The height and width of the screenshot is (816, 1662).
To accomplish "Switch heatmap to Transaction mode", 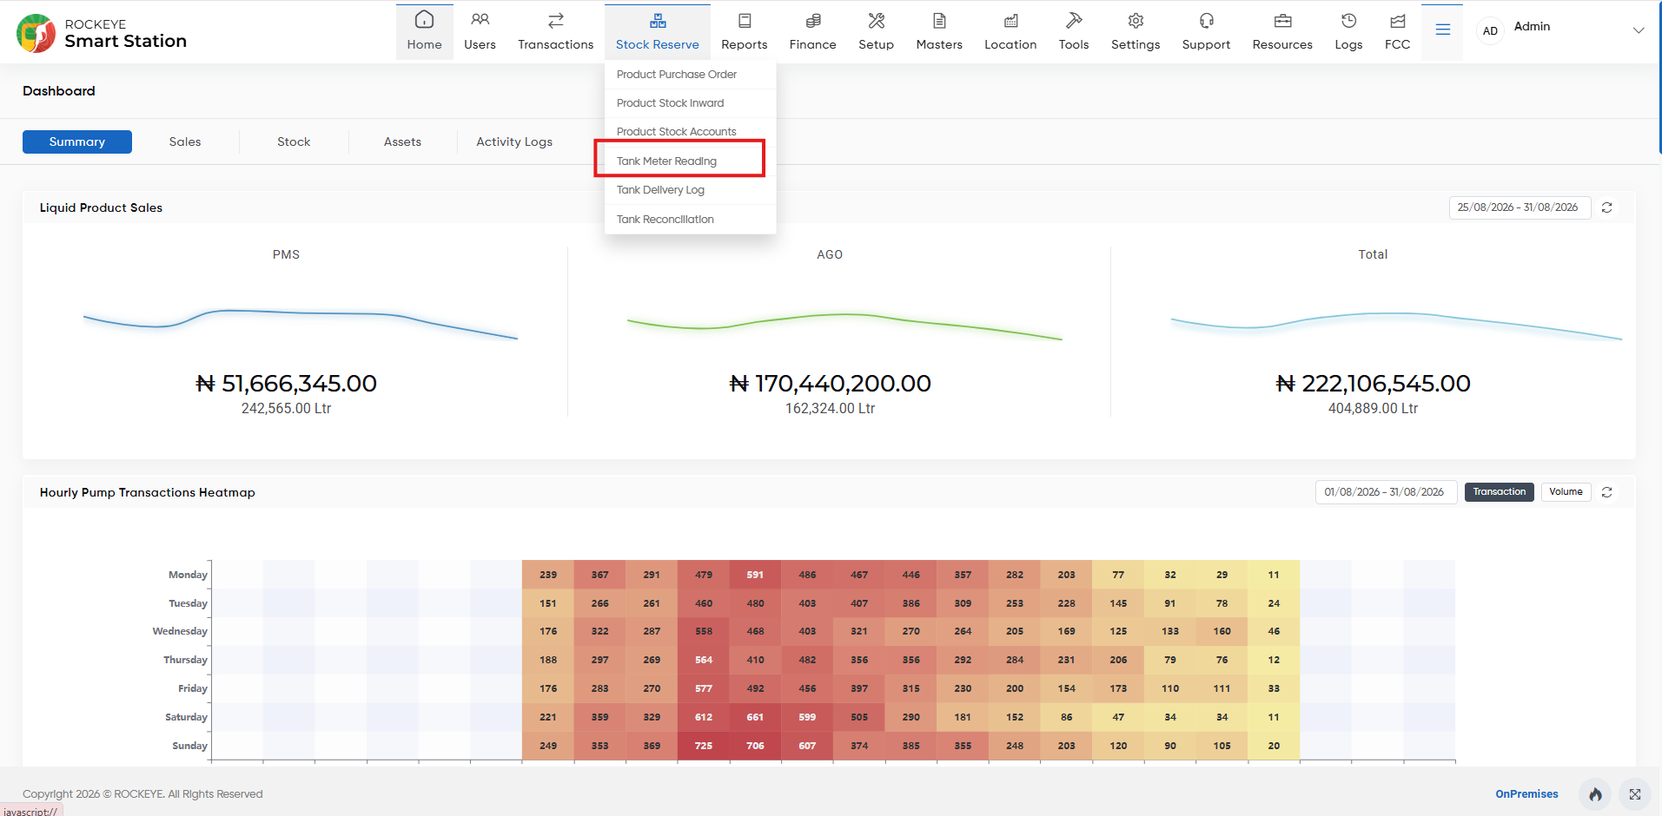I will (1499, 492).
